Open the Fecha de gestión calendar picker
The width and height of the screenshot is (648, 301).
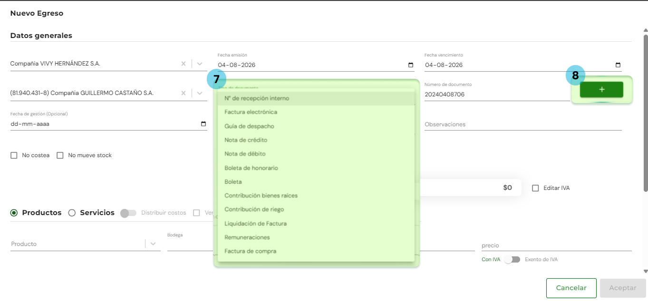203,124
